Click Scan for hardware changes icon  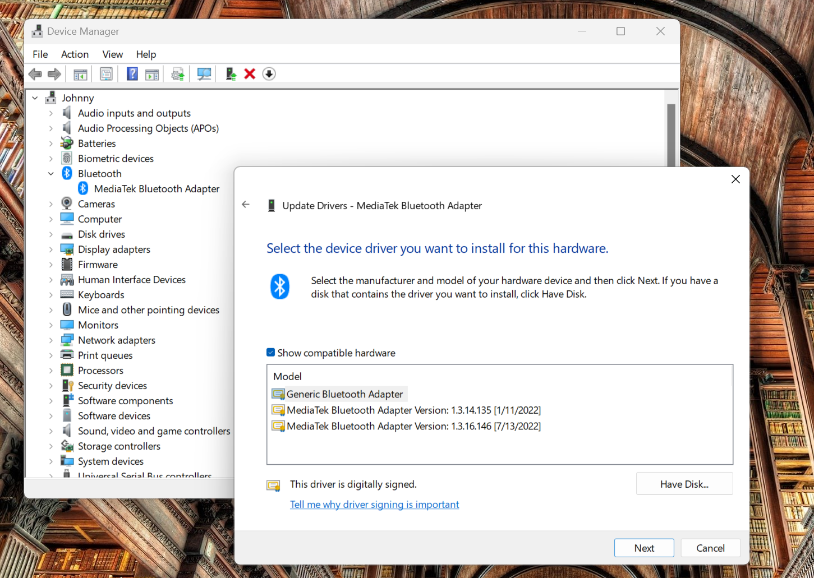pyautogui.click(x=204, y=74)
